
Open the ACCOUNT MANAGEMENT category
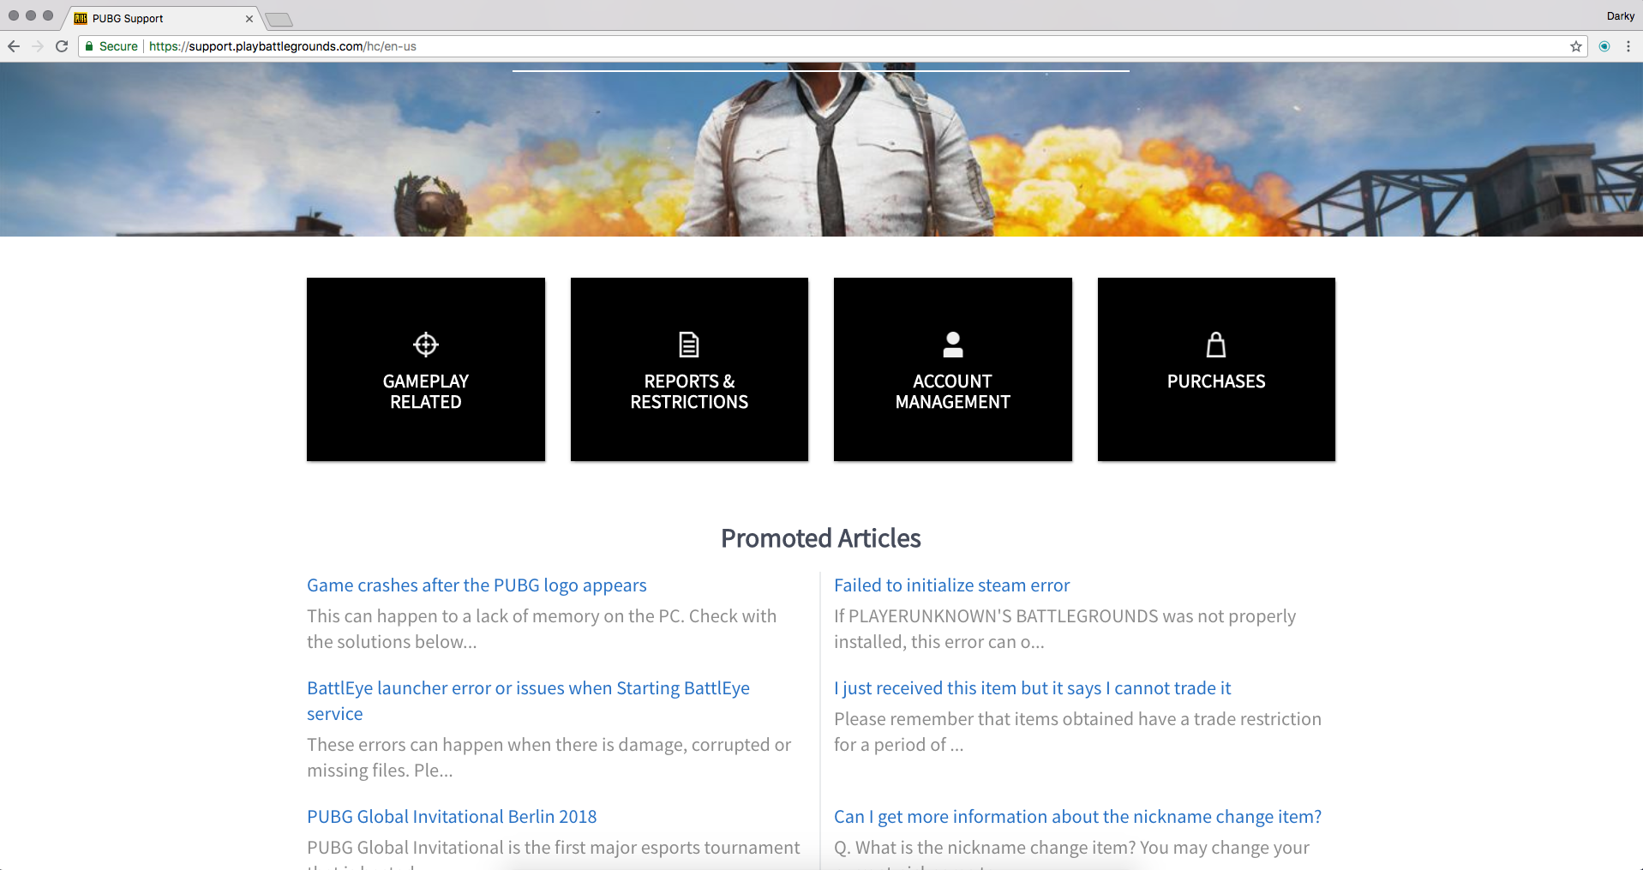click(x=953, y=369)
